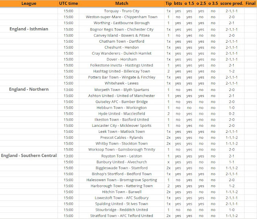
Task: Select the England - Isthmian league label
Action: [x=29, y=29]
